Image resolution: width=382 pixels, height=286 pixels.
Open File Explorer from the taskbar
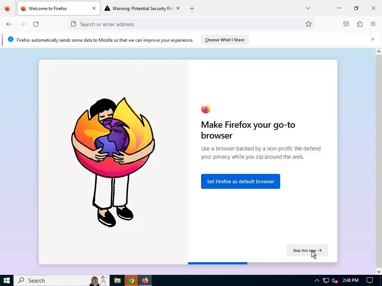[x=118, y=280]
